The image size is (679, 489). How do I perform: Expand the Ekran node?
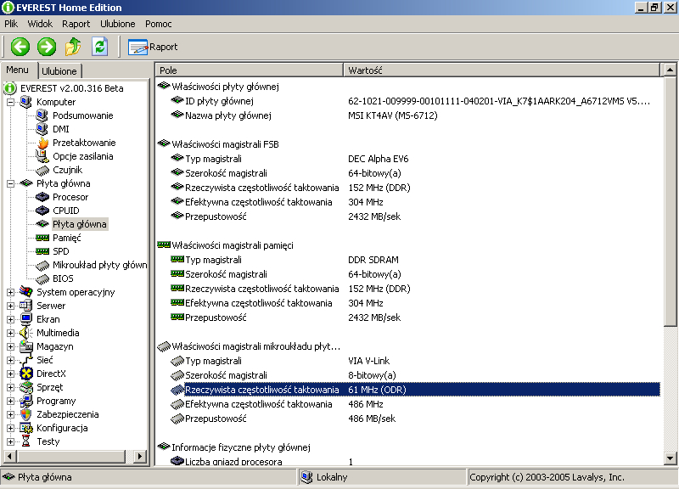[x=10, y=319]
